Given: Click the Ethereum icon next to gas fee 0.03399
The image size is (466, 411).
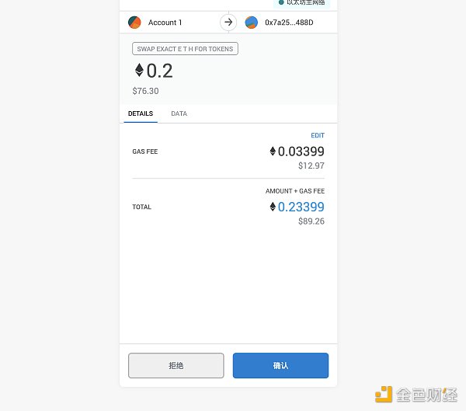Looking at the screenshot, I should click(273, 151).
